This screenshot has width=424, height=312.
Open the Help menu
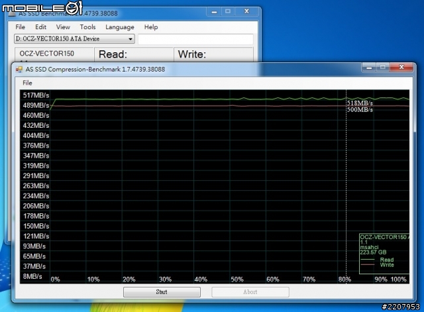[151, 27]
